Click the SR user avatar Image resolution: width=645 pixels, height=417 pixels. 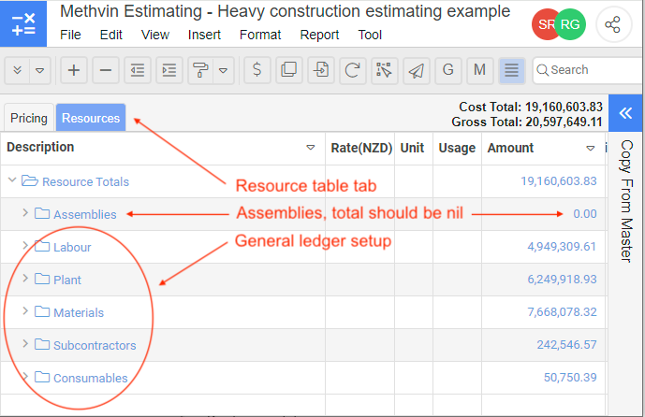[544, 24]
